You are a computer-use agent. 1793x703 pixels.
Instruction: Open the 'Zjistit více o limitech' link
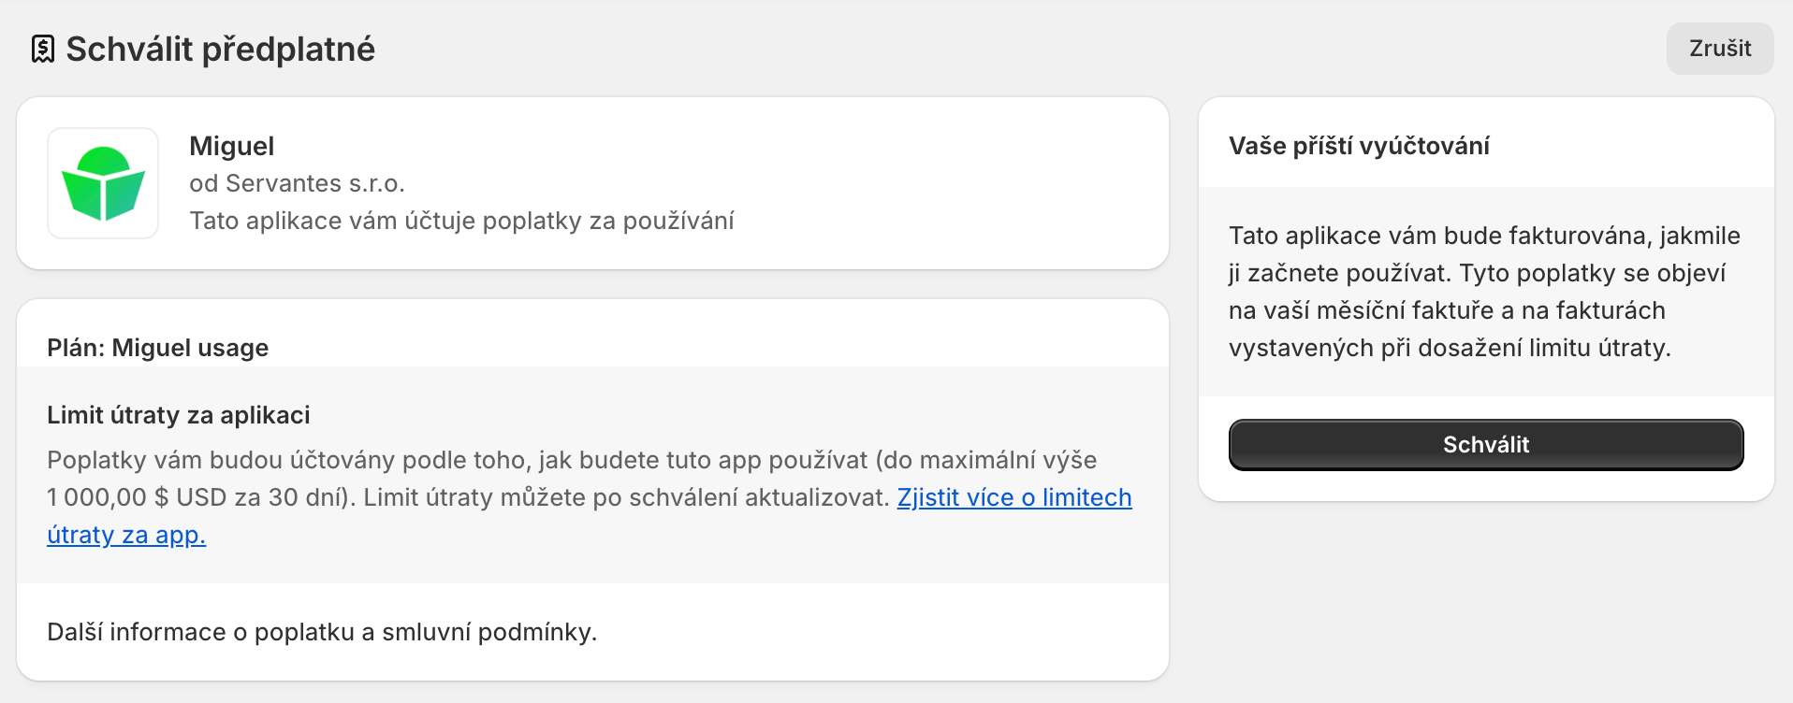click(x=1013, y=497)
